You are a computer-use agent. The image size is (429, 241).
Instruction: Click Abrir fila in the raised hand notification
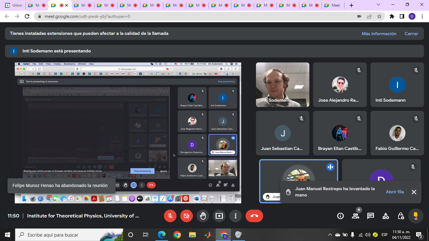[x=395, y=192]
